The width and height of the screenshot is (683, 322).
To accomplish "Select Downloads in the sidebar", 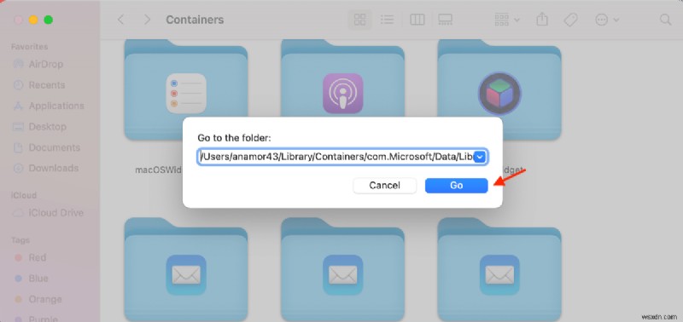I will 46,168.
